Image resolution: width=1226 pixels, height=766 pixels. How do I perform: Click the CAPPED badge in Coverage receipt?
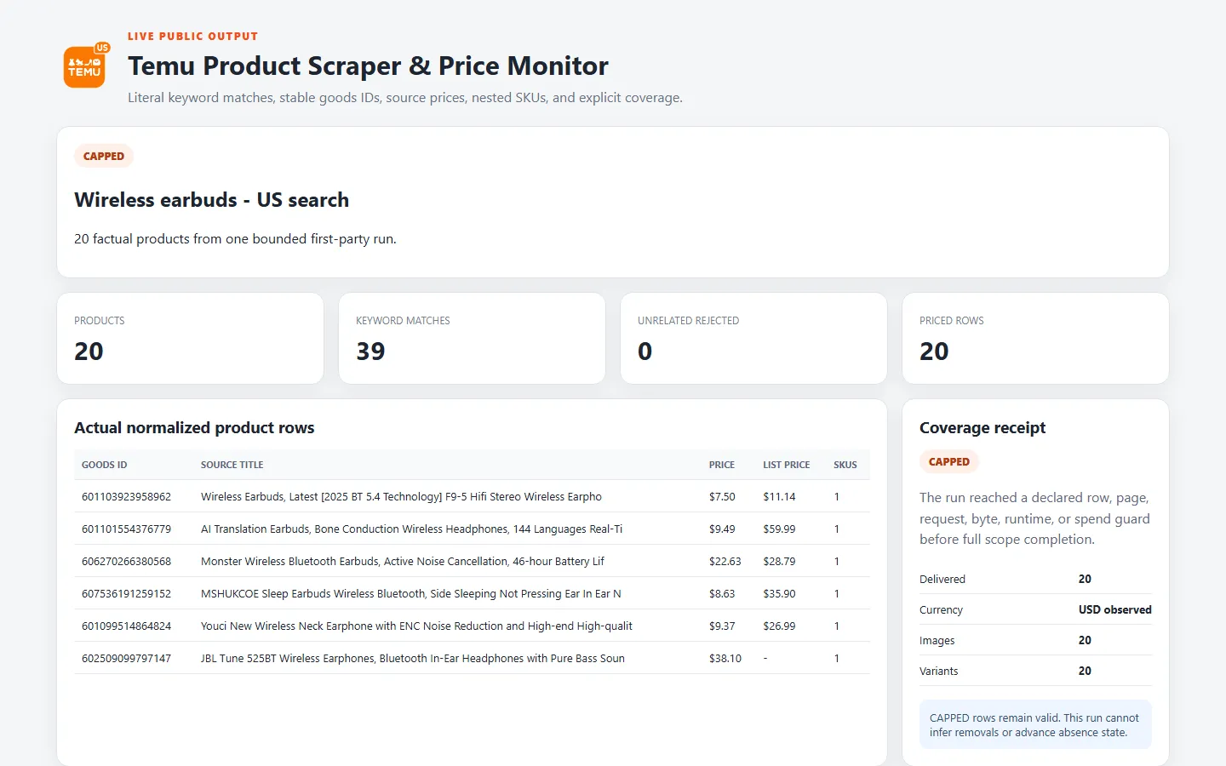pyautogui.click(x=949, y=461)
